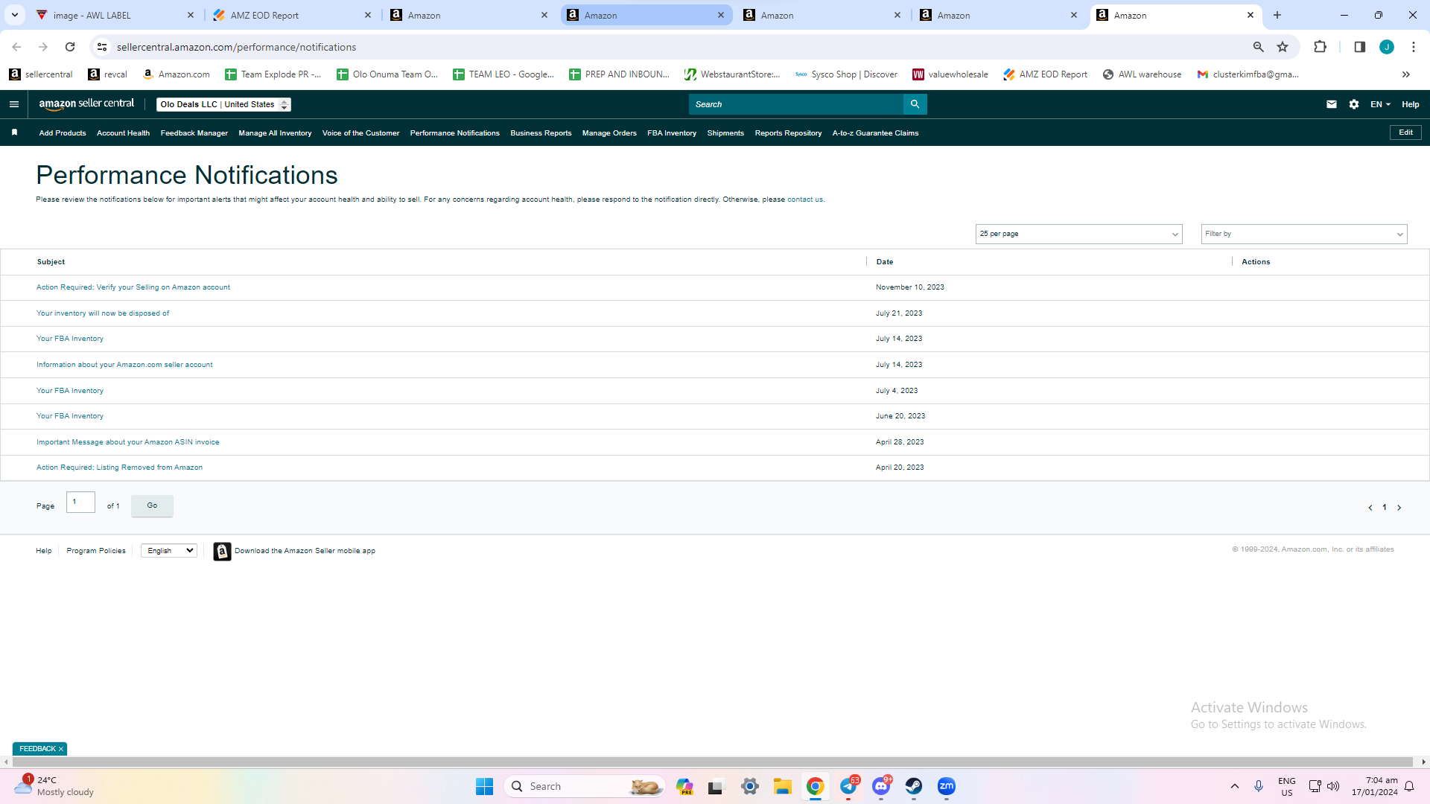Open the Verify your Selling on Amazon account notification
The height and width of the screenshot is (804, 1430).
(x=133, y=287)
